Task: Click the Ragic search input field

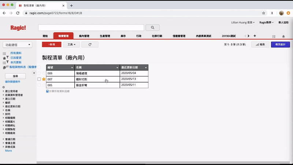Action: coord(91,27)
